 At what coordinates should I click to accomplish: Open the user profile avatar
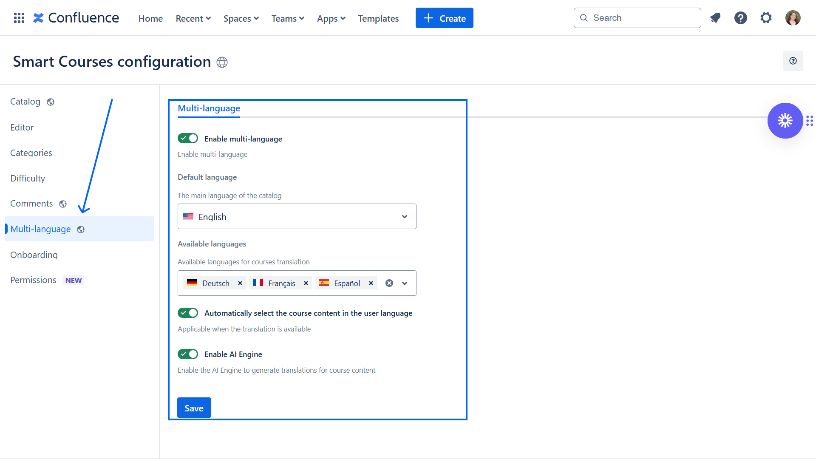point(793,18)
